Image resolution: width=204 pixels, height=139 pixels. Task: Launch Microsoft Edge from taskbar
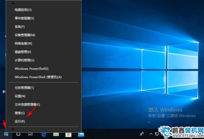click(x=44, y=134)
